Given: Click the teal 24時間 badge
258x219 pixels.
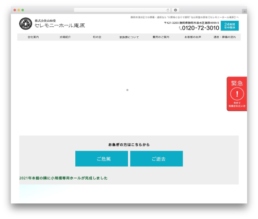Looking at the screenshot, I should (x=230, y=26).
